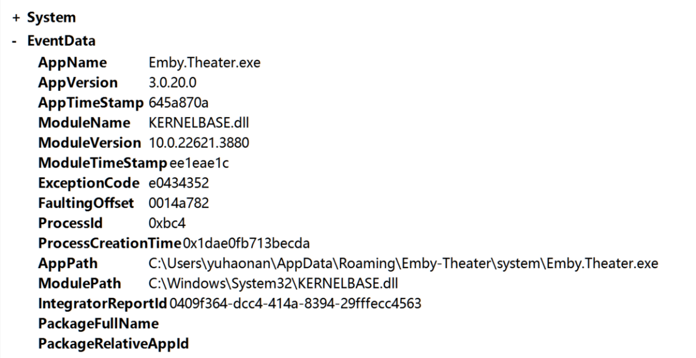The width and height of the screenshot is (696, 358).
Task: Select the KERNELBASE.dll module name value
Action: tap(199, 123)
